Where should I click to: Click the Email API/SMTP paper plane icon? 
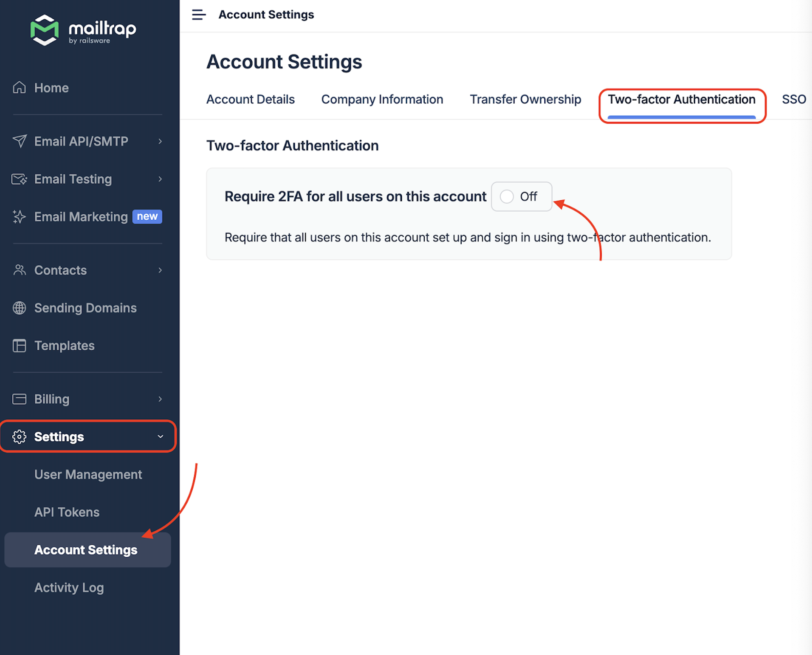[x=19, y=141]
